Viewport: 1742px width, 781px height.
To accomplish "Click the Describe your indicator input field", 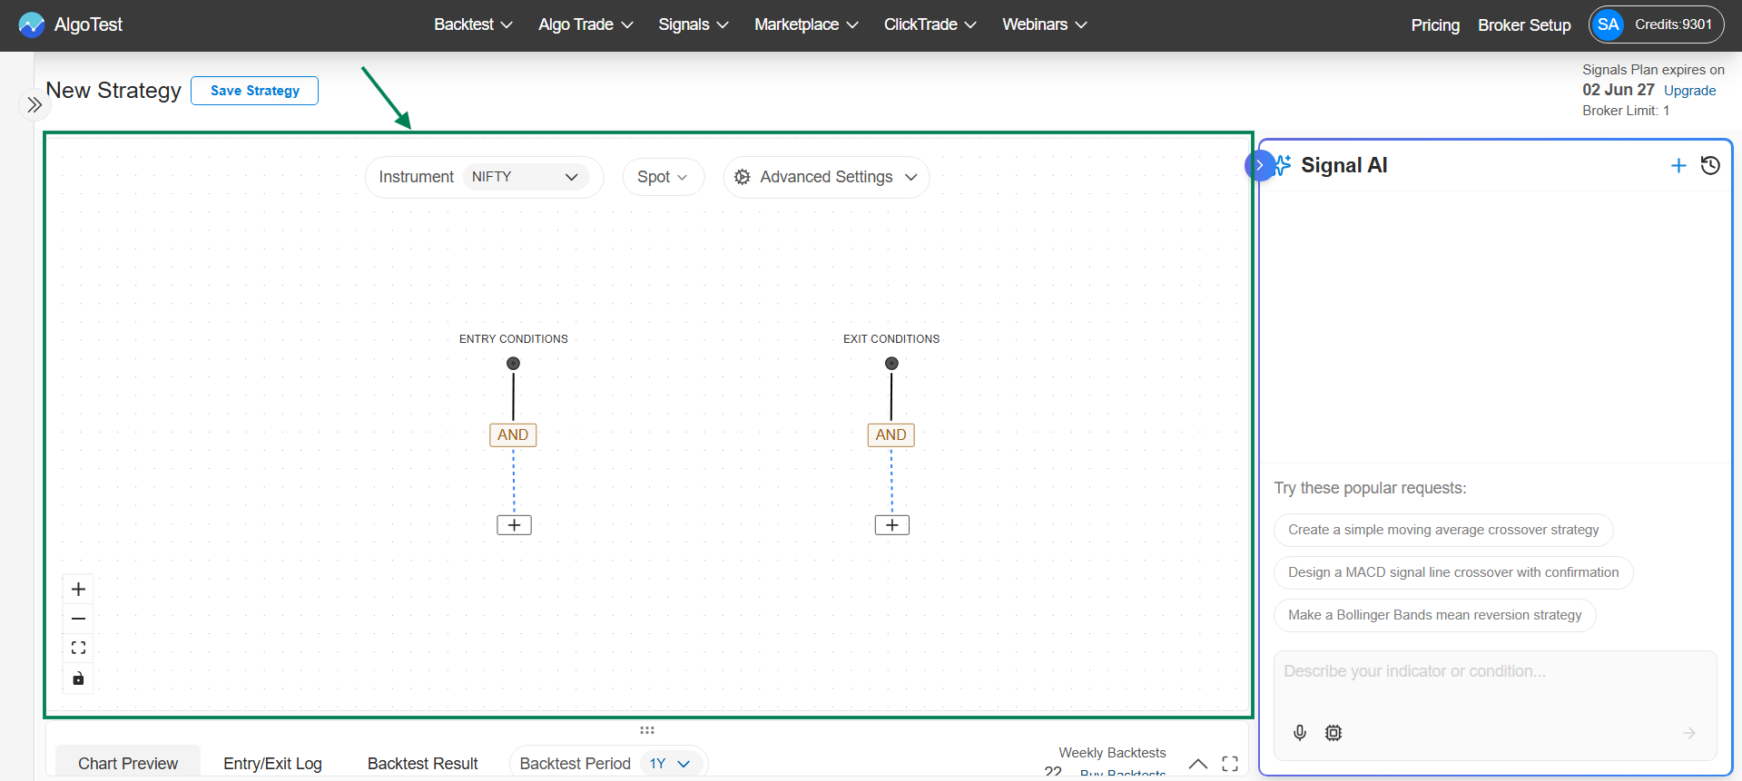I will 1494,672.
